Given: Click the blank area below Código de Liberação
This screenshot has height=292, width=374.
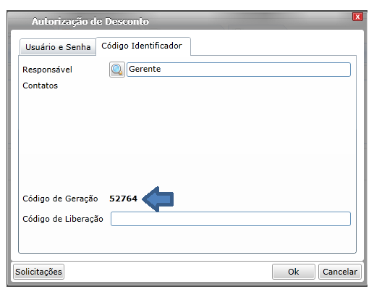Looking at the screenshot, I should pyautogui.click(x=187, y=239).
